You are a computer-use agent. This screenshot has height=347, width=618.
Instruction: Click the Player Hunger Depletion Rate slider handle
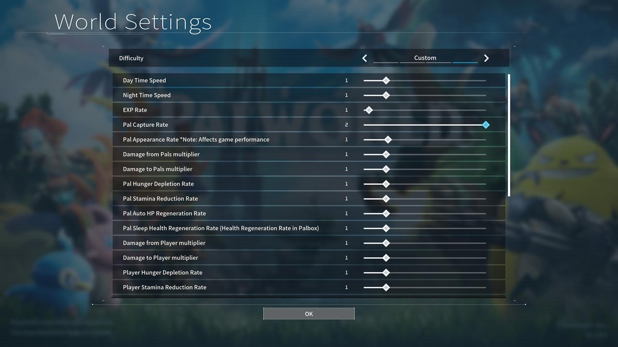(x=386, y=273)
